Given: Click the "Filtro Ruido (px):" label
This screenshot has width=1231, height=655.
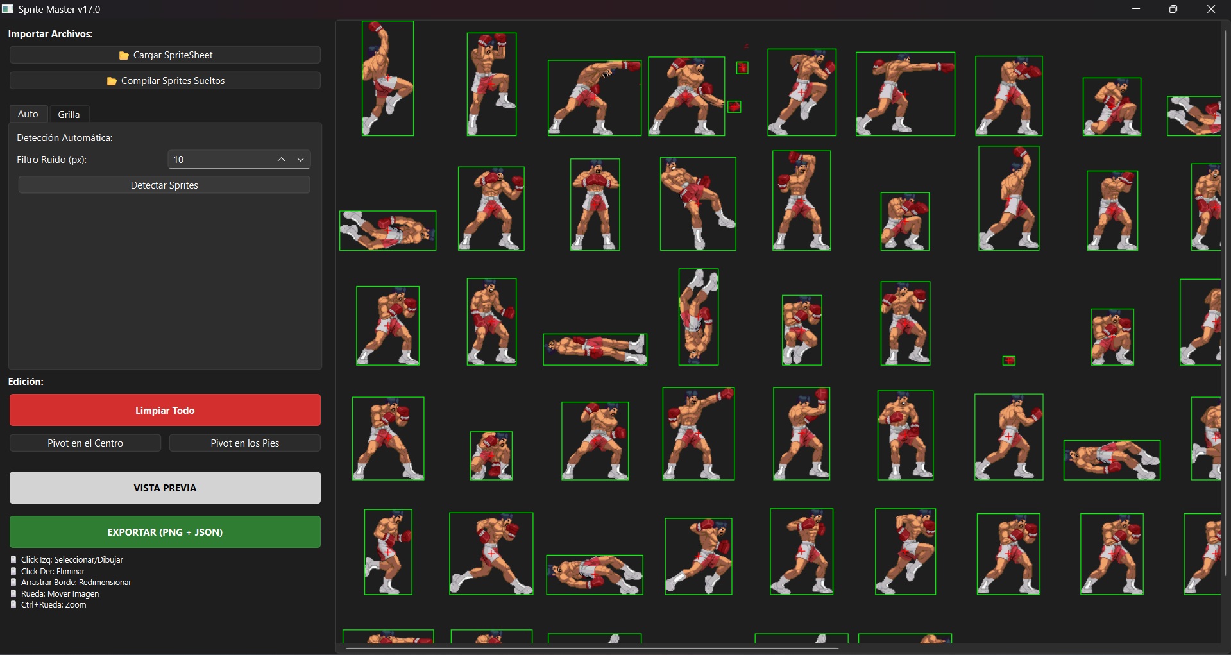Looking at the screenshot, I should 52,160.
